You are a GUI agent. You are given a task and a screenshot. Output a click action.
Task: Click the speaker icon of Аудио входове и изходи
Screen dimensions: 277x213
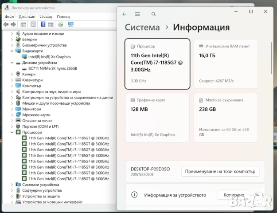[18, 33]
